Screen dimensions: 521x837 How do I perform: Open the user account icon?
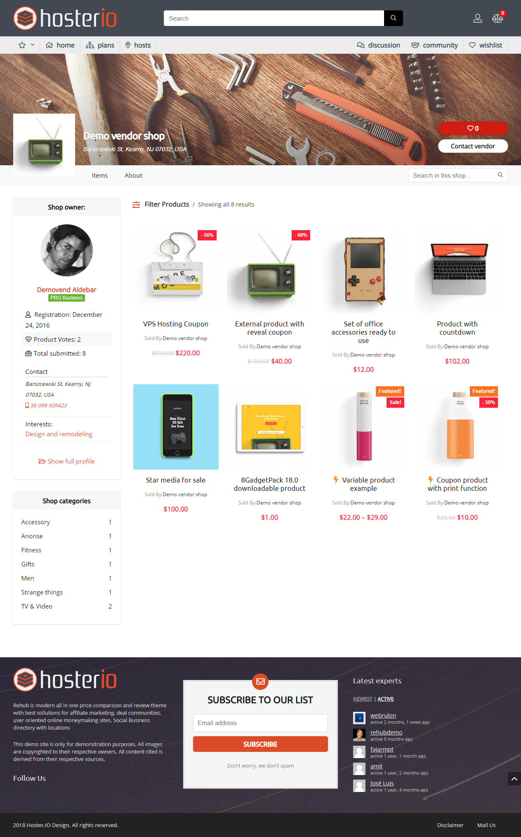pyautogui.click(x=477, y=19)
